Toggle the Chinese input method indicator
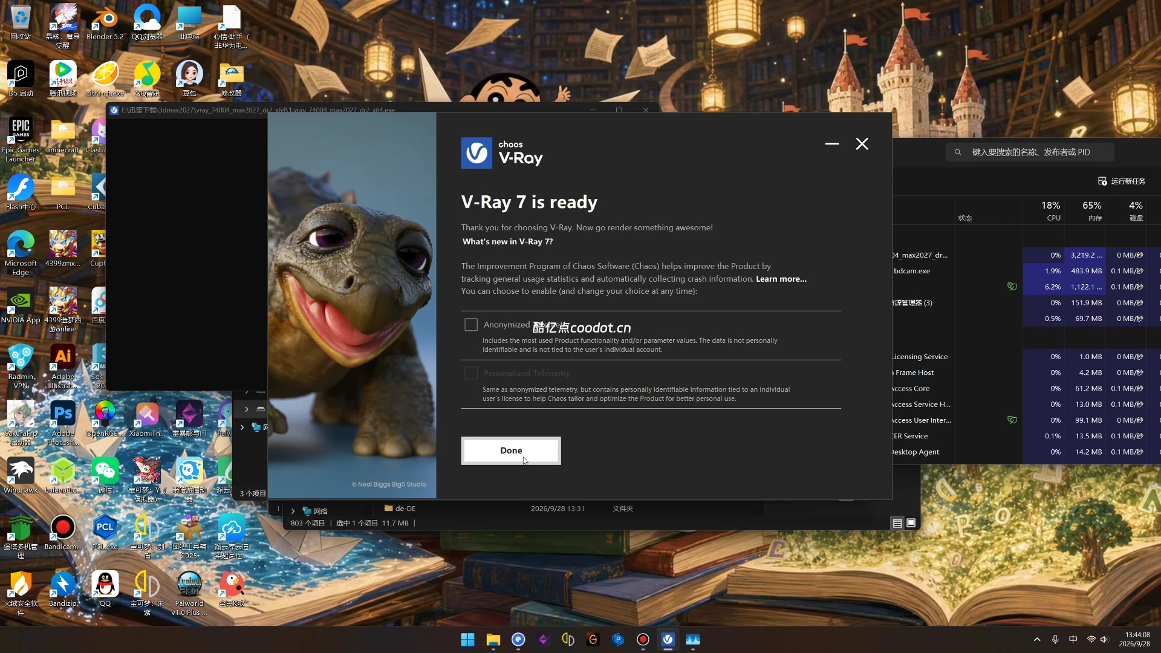Screen dimensions: 1161x653 pyautogui.click(x=1073, y=639)
